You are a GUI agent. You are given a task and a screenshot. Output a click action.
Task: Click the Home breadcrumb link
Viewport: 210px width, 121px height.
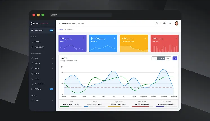tap(61, 30)
